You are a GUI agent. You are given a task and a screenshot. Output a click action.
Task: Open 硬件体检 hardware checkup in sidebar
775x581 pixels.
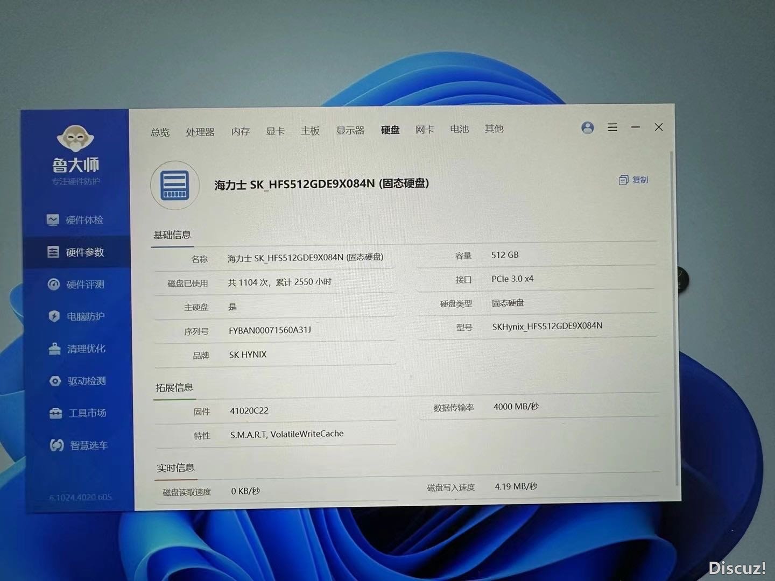click(75, 220)
